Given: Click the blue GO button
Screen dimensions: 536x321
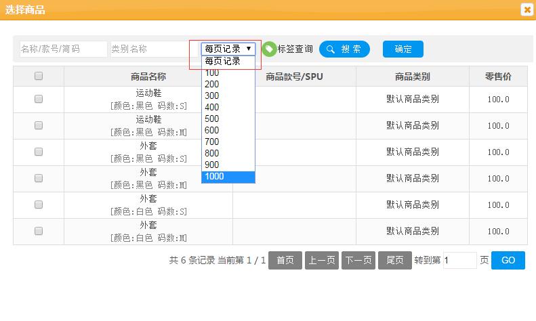Looking at the screenshot, I should point(508,260).
